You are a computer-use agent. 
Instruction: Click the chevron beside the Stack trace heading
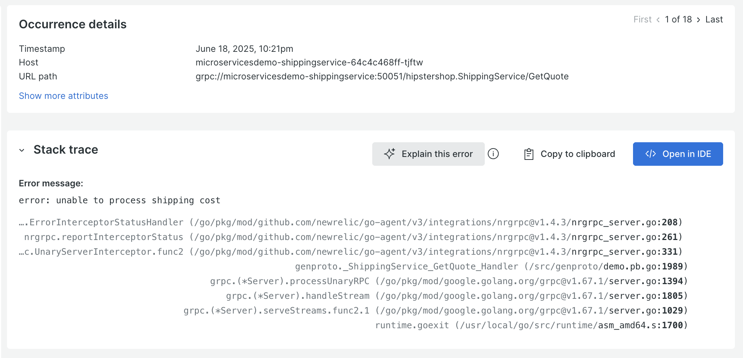21,150
